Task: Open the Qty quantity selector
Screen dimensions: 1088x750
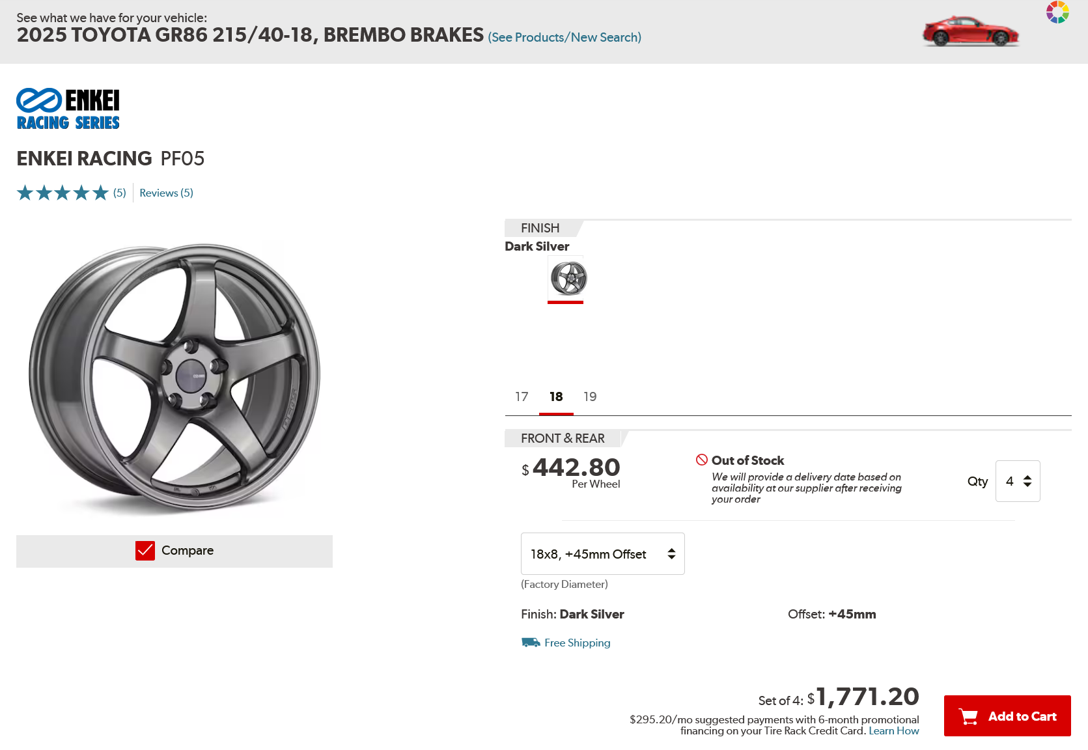Action: coord(1018,481)
